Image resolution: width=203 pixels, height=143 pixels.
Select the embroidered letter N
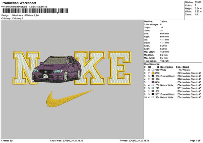[x=26, y=68]
